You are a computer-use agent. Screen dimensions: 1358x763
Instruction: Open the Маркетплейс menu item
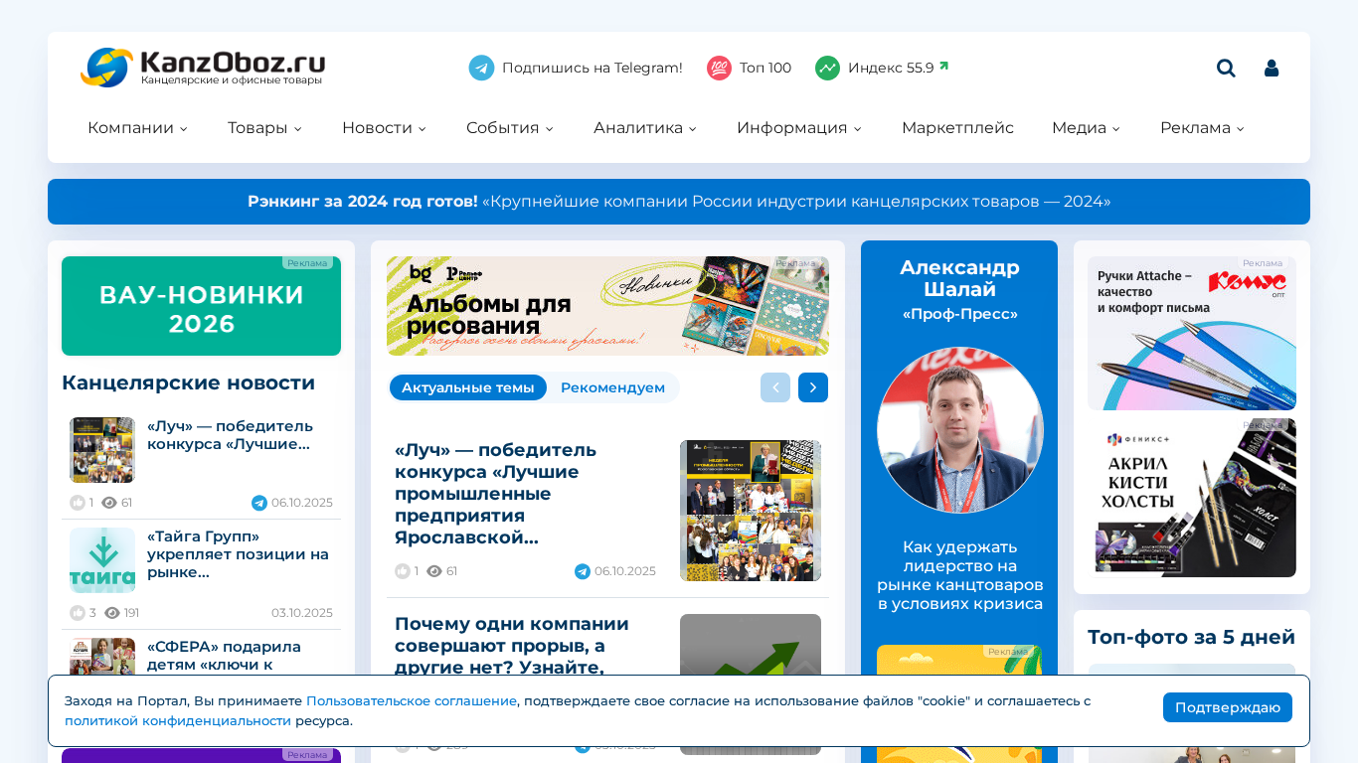point(957,127)
